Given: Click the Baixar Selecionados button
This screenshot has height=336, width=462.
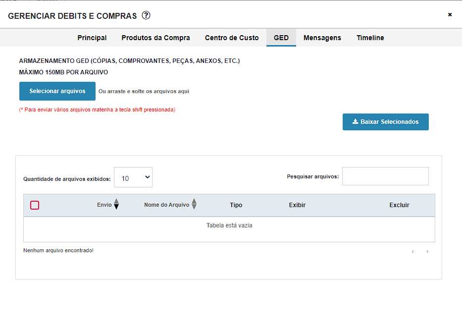Looking at the screenshot, I should pos(385,122).
